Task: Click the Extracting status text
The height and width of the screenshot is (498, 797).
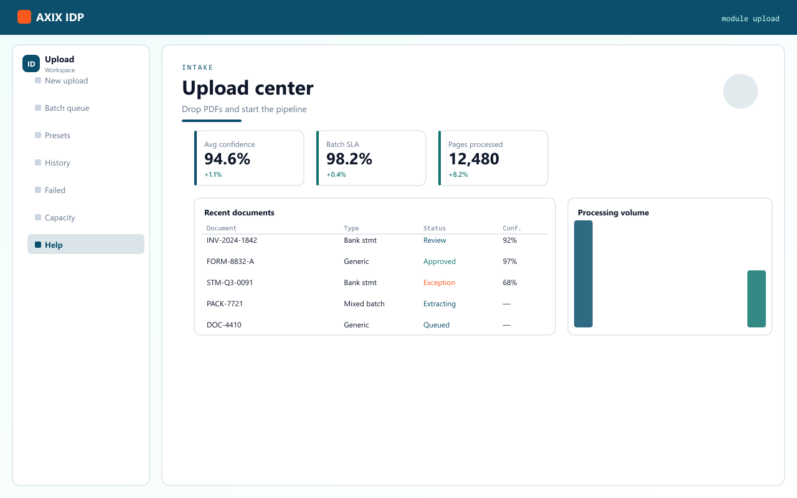Action: click(440, 304)
